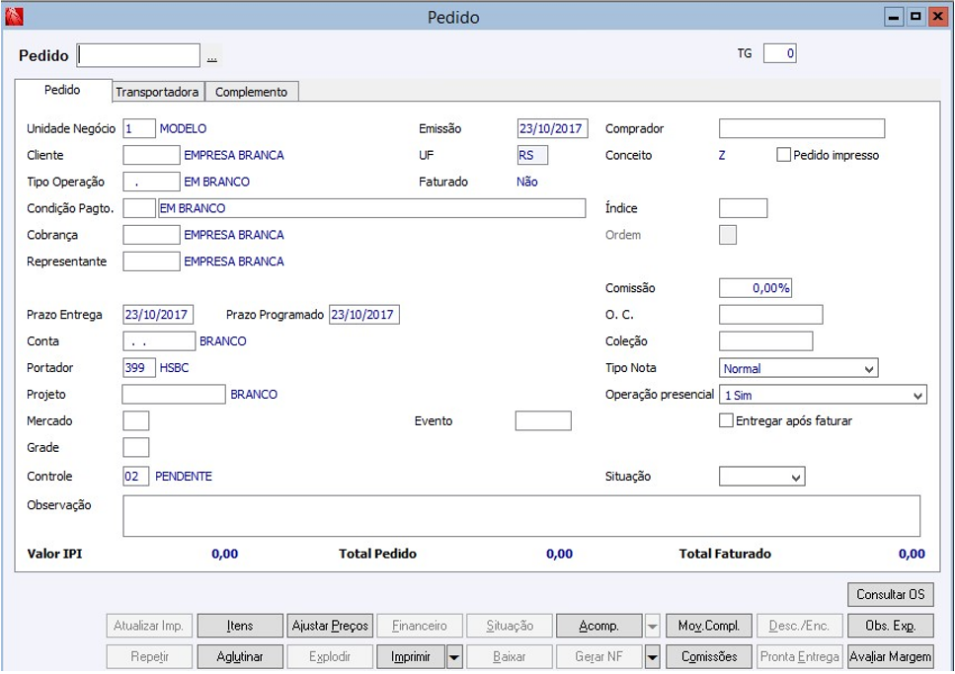Minimize the Pedido window
Viewport: 955px width, 674px height.
(x=893, y=17)
